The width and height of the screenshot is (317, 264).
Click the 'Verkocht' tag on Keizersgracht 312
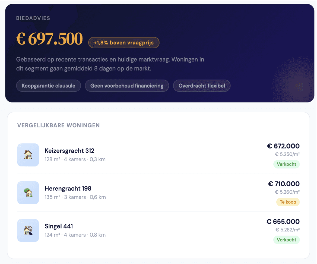(286, 164)
